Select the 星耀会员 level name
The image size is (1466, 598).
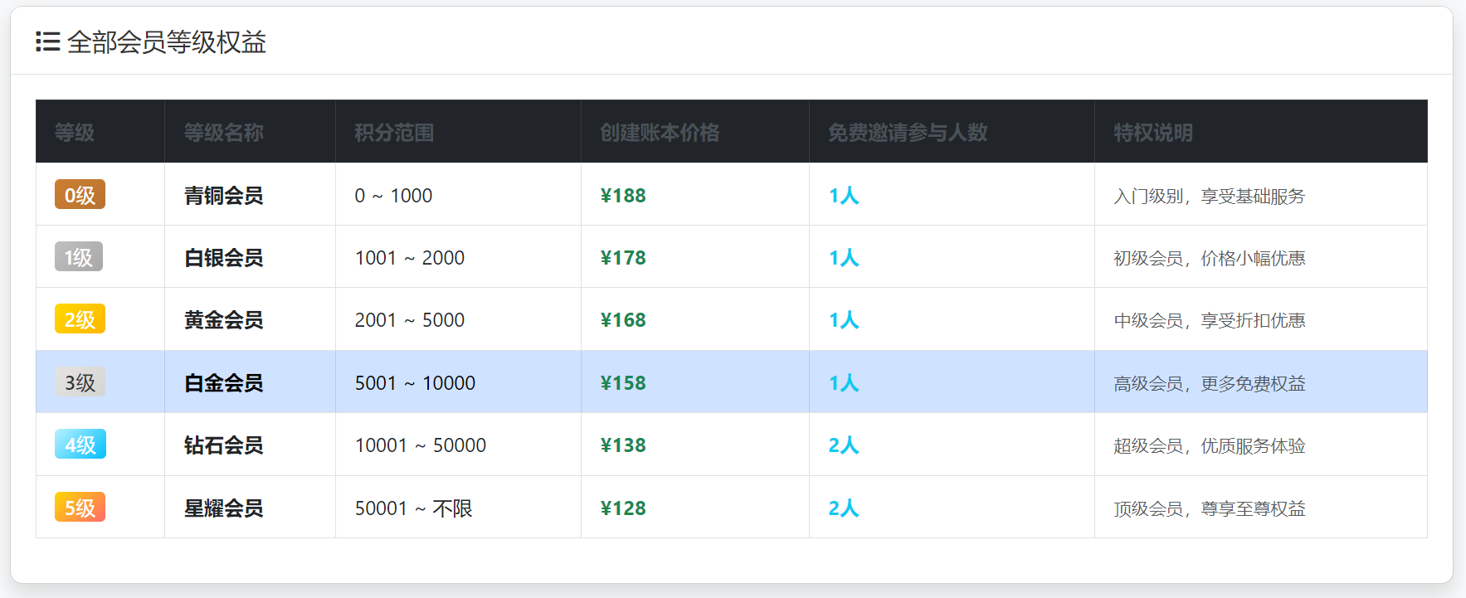pyautogui.click(x=223, y=508)
